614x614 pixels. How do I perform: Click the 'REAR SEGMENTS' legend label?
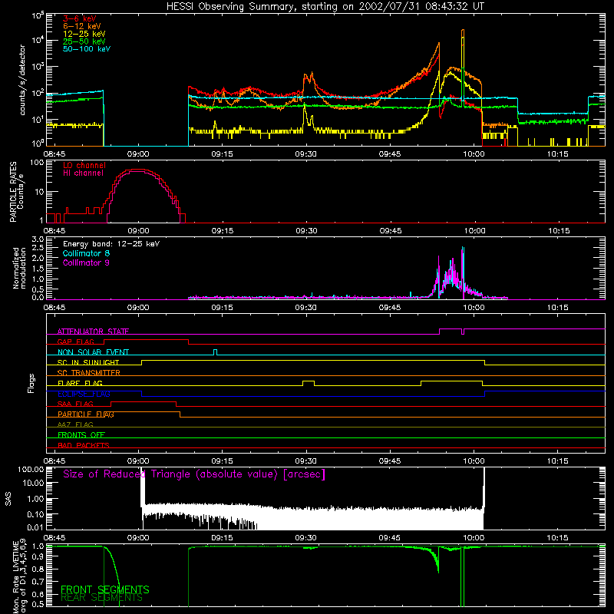(101, 598)
